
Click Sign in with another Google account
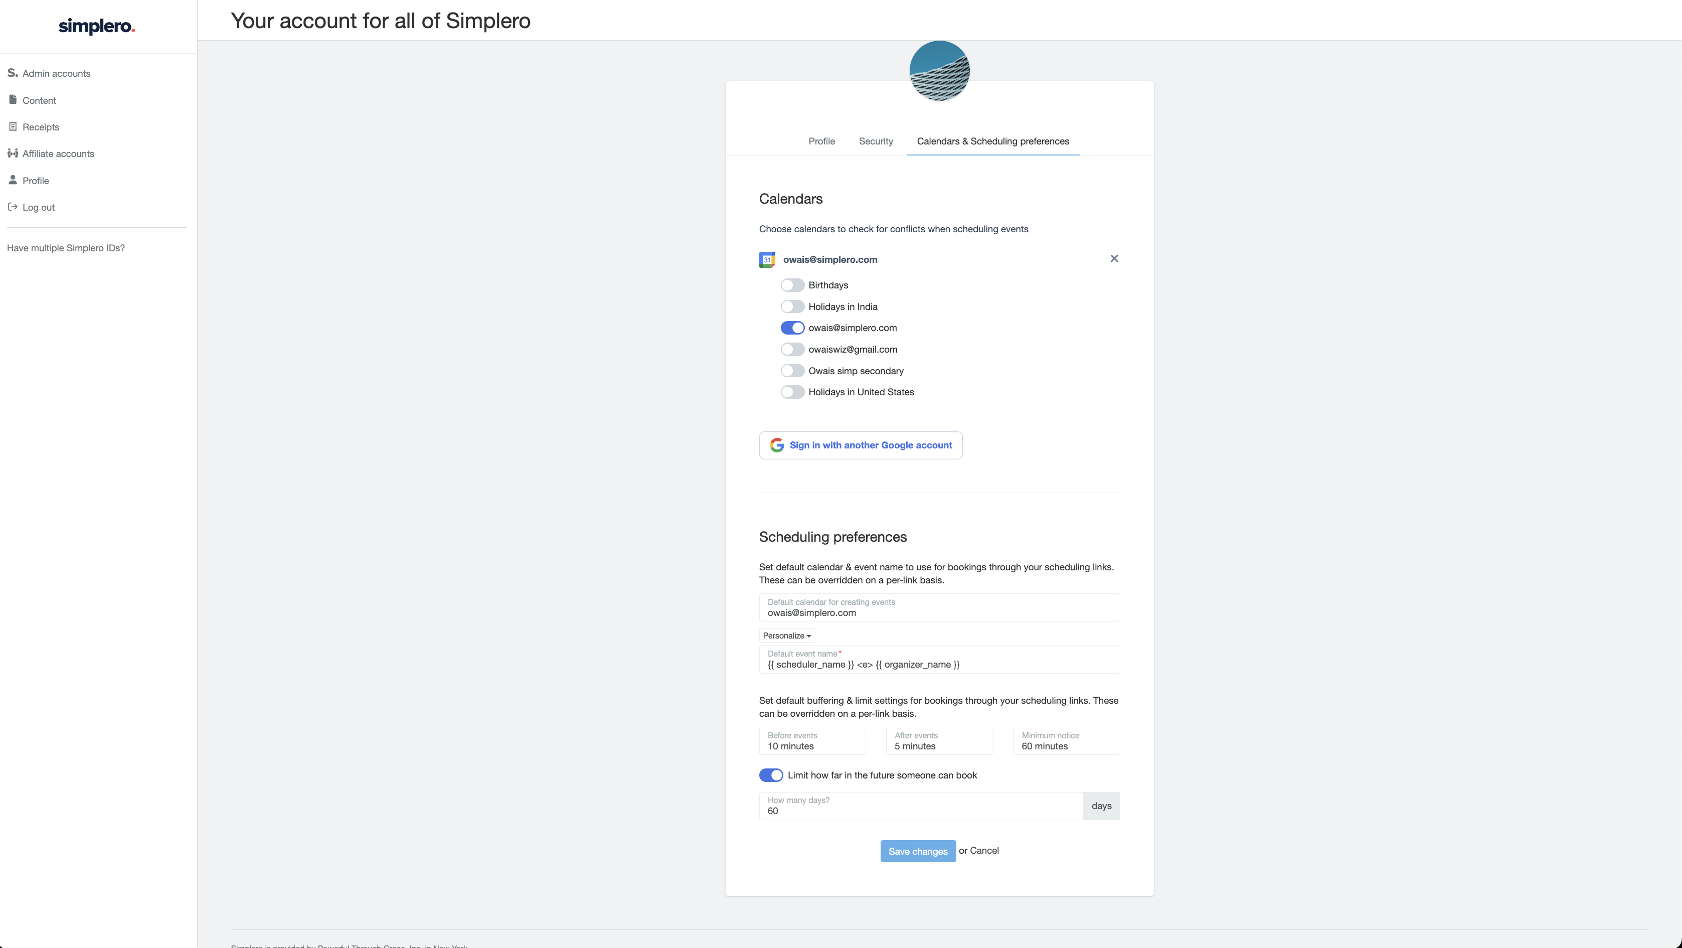861,444
